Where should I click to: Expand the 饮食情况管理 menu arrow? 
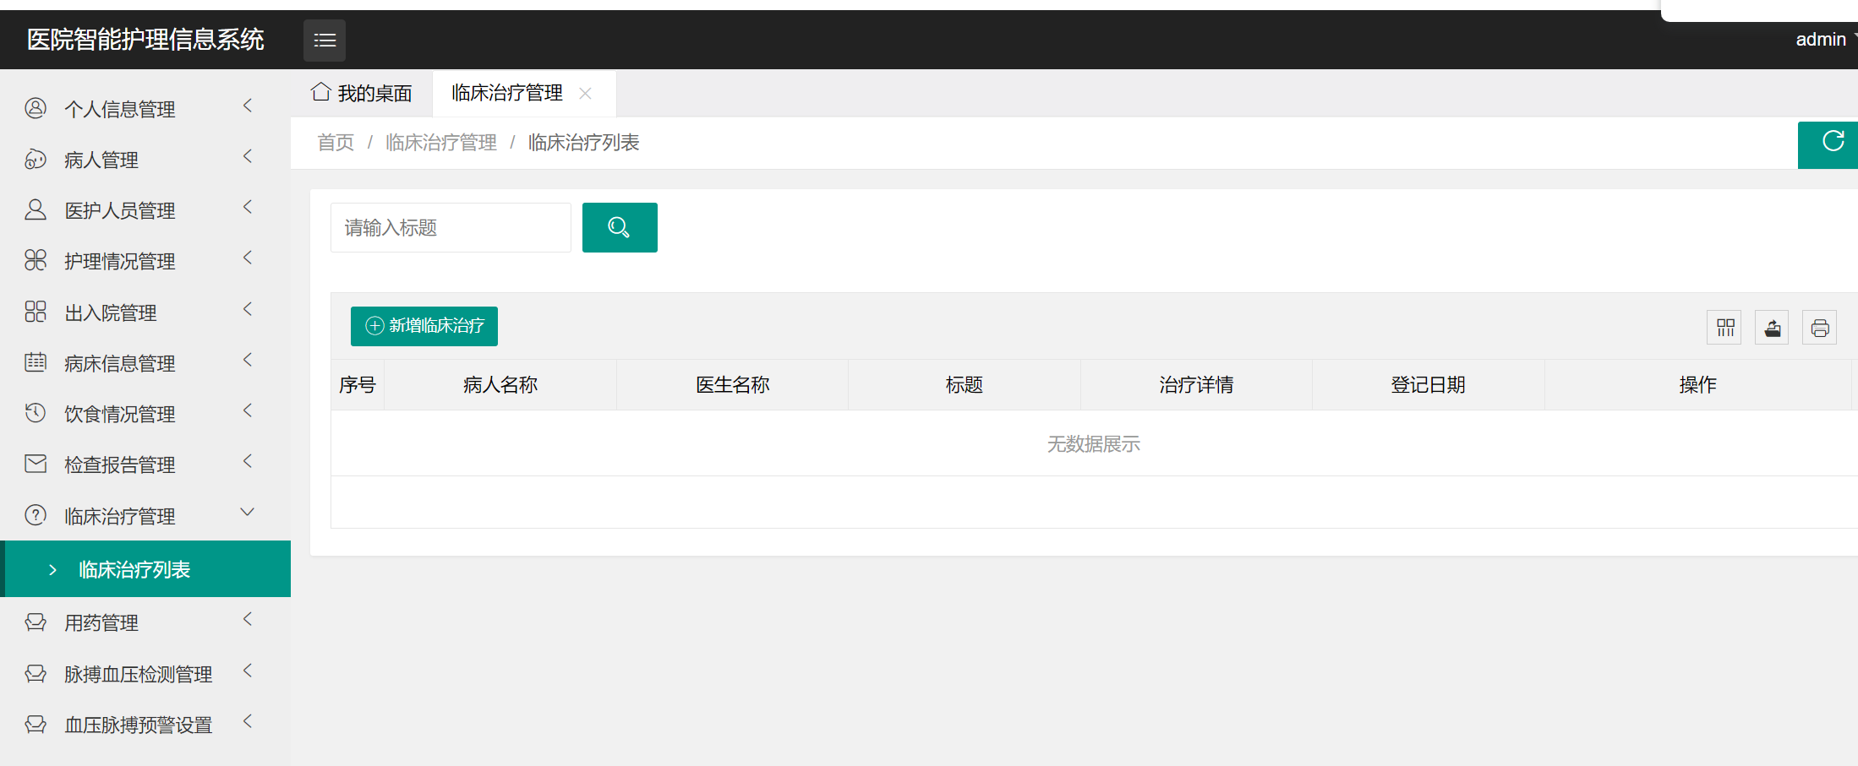[248, 410]
